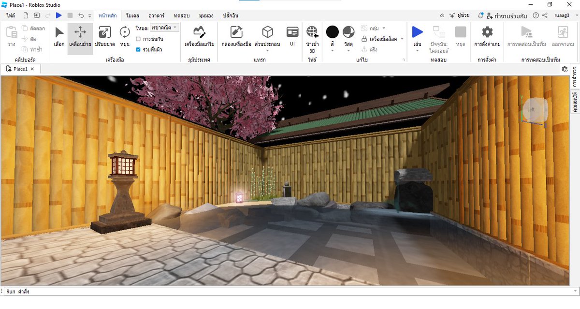Screen dimensions: 580x309
Task: Click ทำงานร่วมกัน (Collaborate) button
Action: coord(507,15)
